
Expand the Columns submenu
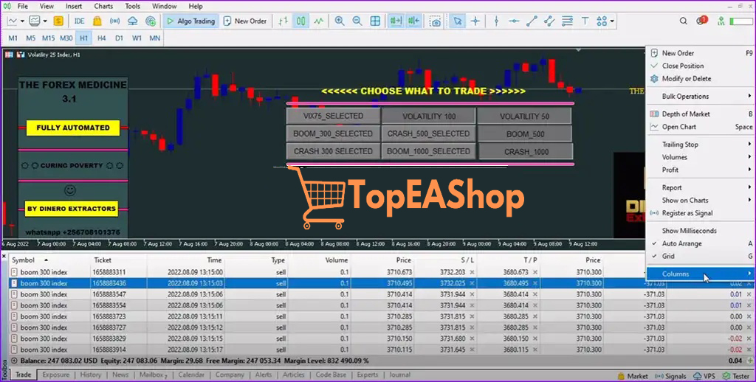700,274
